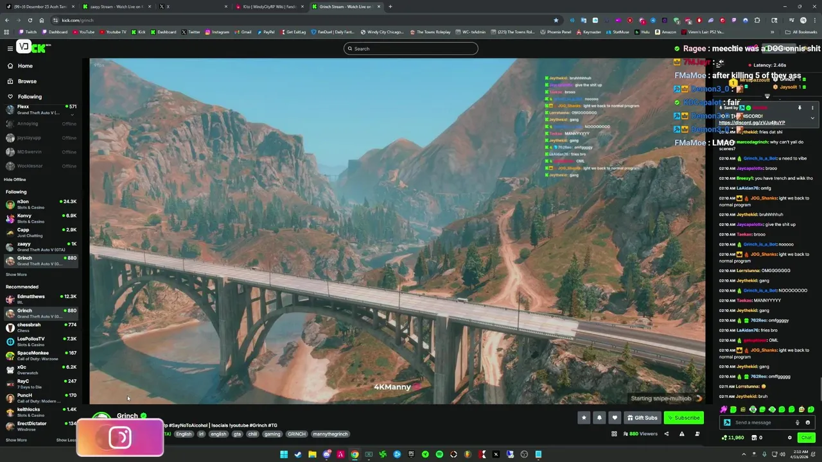Open the YouTube TV bookmark
This screenshot has width=822, height=462.
click(x=112, y=31)
